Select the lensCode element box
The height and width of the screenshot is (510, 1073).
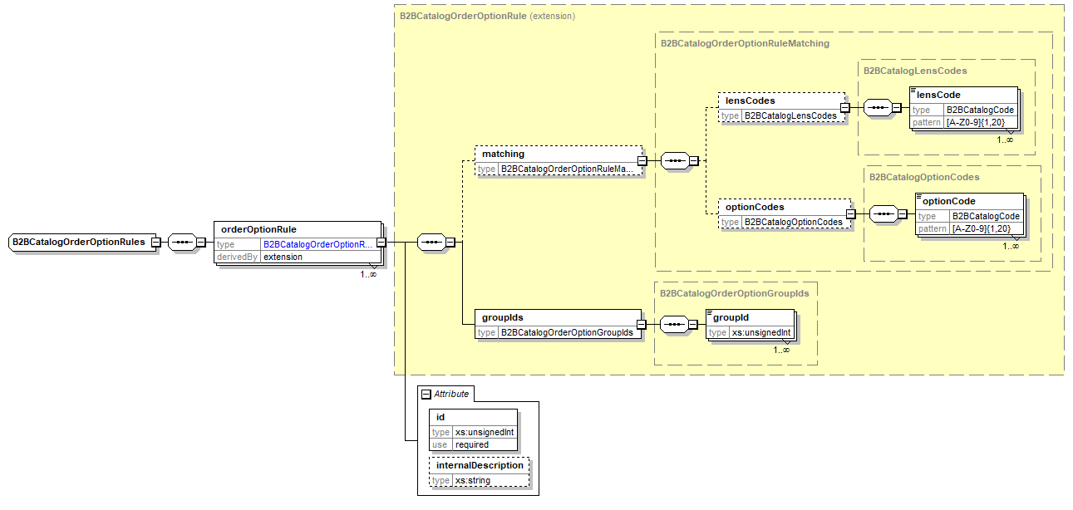[963, 96]
